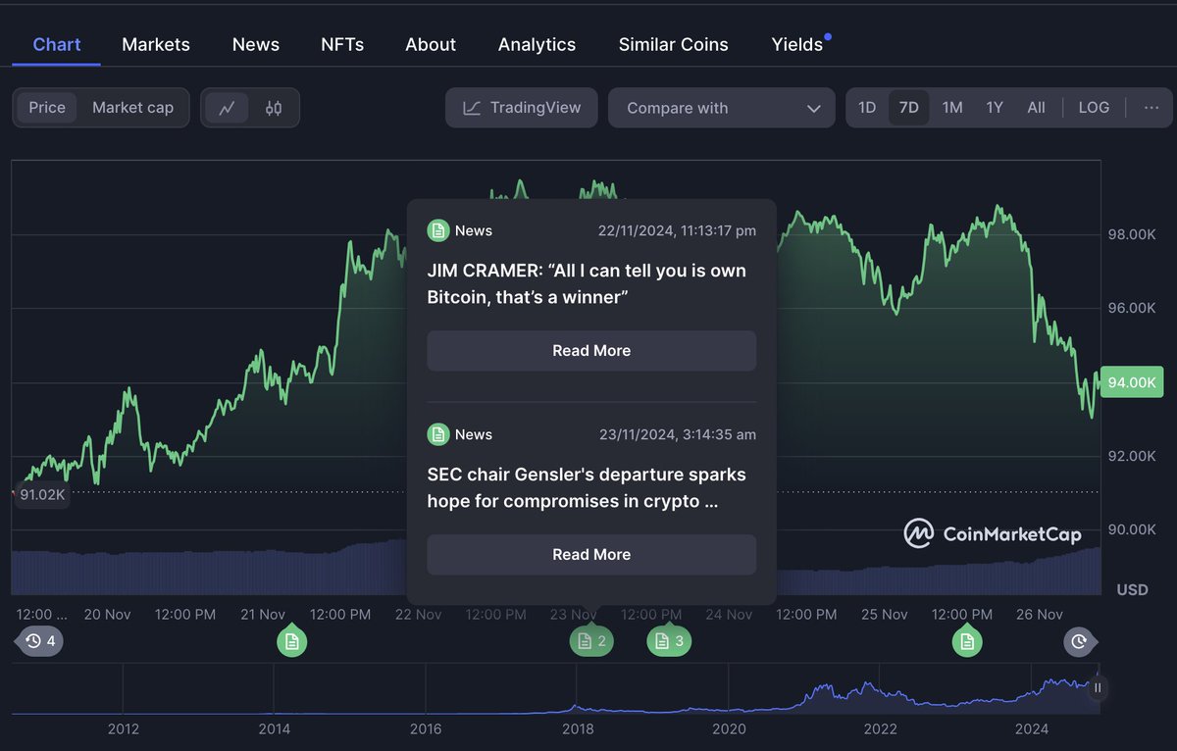1177x751 pixels.
Task: Click the 98.00K axis label
Action: 1132,234
